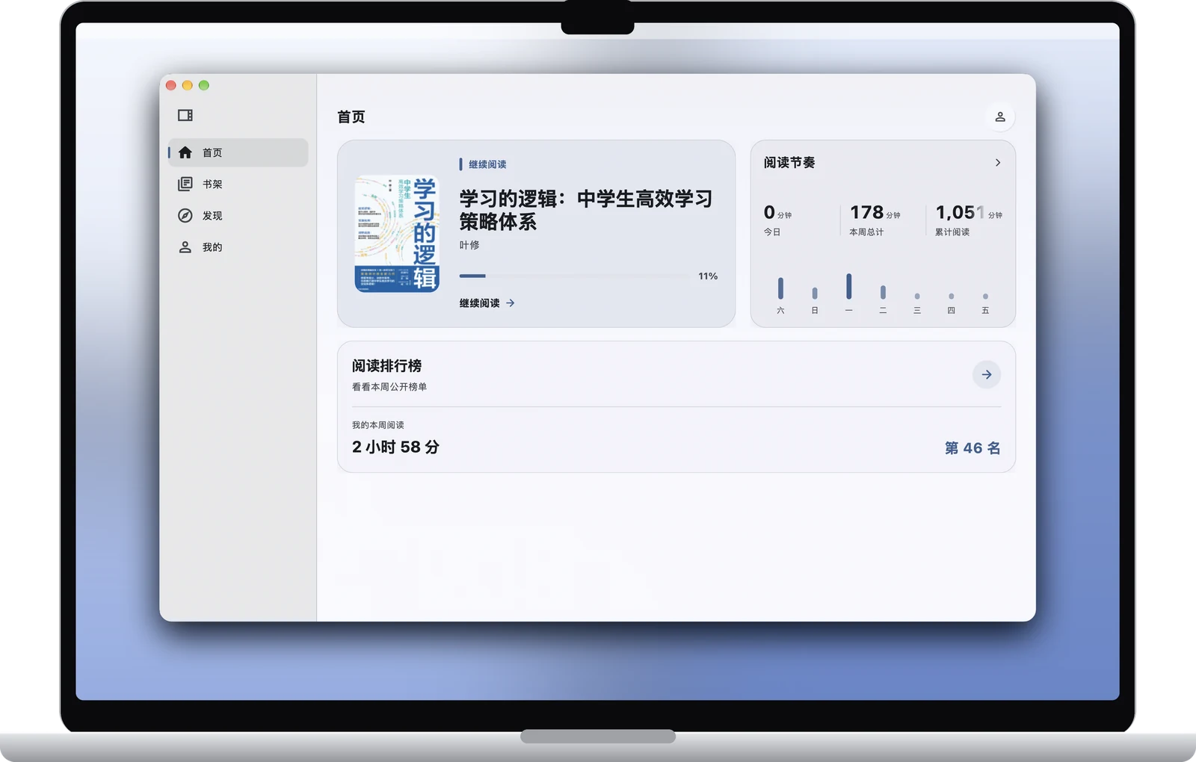The height and width of the screenshot is (762, 1196).
Task: Click the compass icon next to 发现
Action: [x=185, y=215]
